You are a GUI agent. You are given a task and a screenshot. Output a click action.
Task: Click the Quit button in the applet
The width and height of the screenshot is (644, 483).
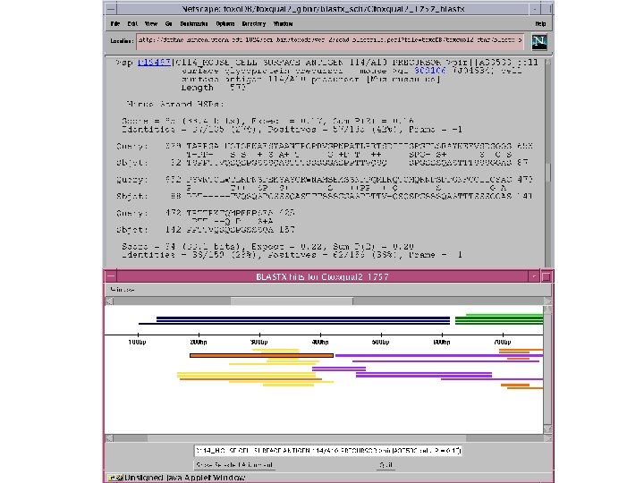[386, 465]
